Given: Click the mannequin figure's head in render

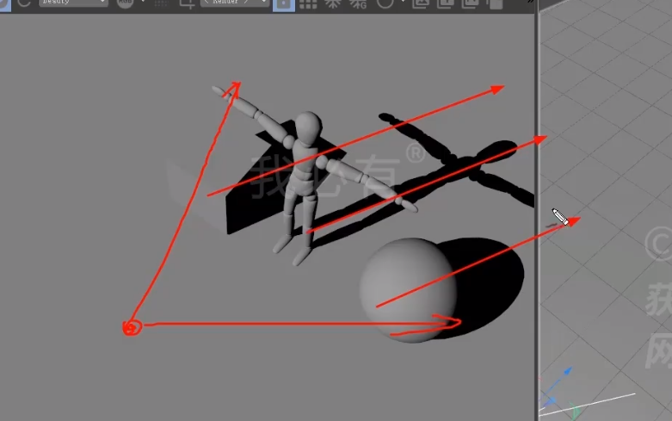Looking at the screenshot, I should (x=309, y=127).
